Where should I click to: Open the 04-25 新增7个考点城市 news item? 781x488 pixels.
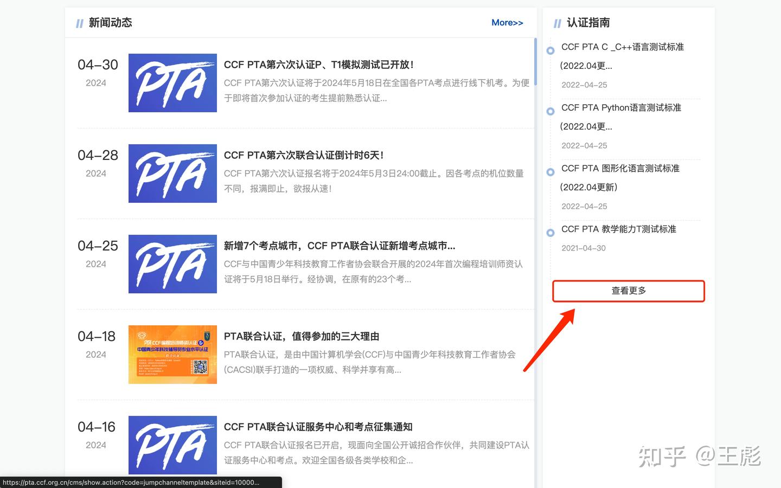pos(340,246)
